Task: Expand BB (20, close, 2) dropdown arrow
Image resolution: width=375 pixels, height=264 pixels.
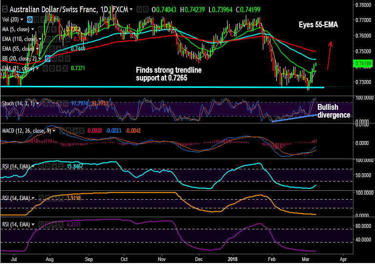Action: (40, 59)
